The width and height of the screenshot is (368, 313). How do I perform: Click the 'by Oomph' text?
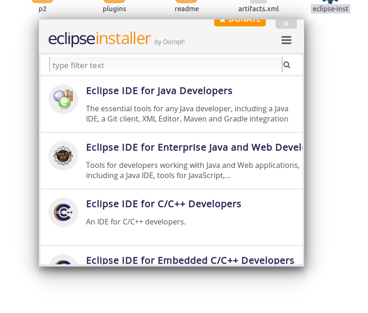170,42
